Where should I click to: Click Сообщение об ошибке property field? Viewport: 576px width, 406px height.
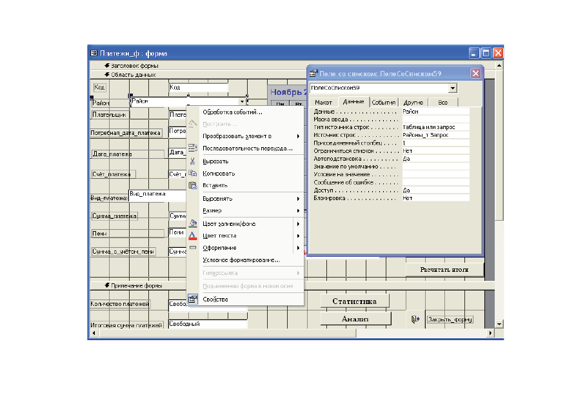pyautogui.click(x=435, y=183)
